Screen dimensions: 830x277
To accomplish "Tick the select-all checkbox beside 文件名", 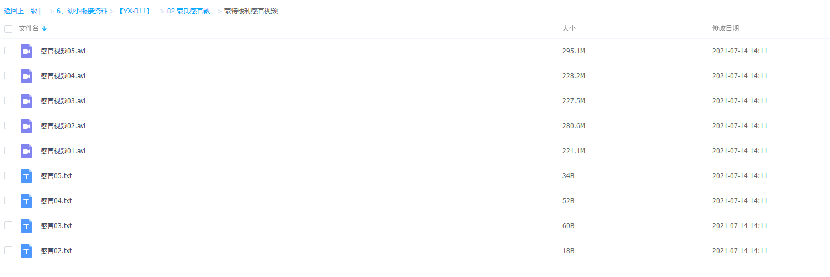I will coord(8,28).
